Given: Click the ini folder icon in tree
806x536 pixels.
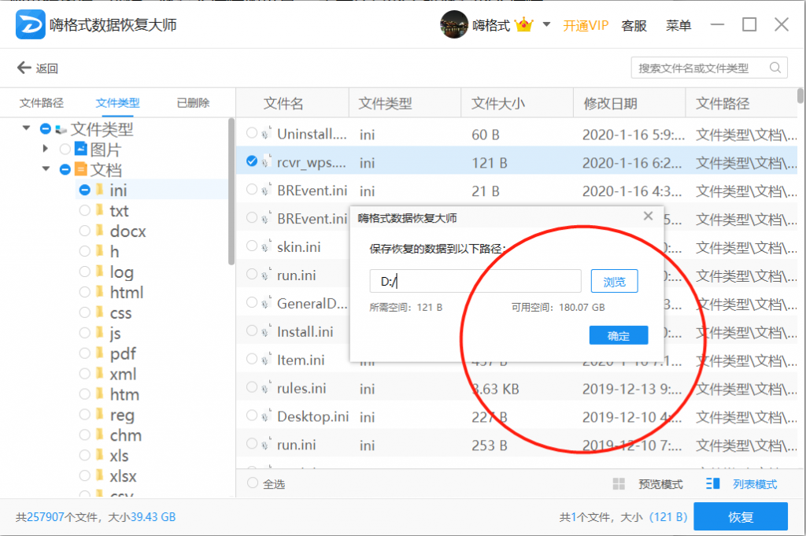Looking at the screenshot, I should [100, 190].
